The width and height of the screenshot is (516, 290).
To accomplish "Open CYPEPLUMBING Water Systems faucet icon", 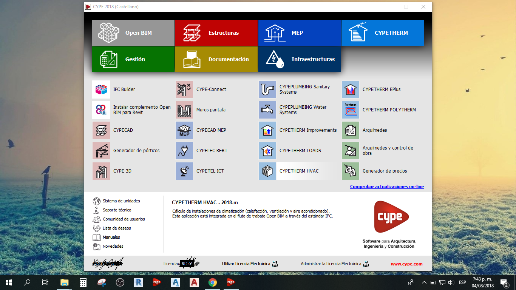I will pos(267,110).
